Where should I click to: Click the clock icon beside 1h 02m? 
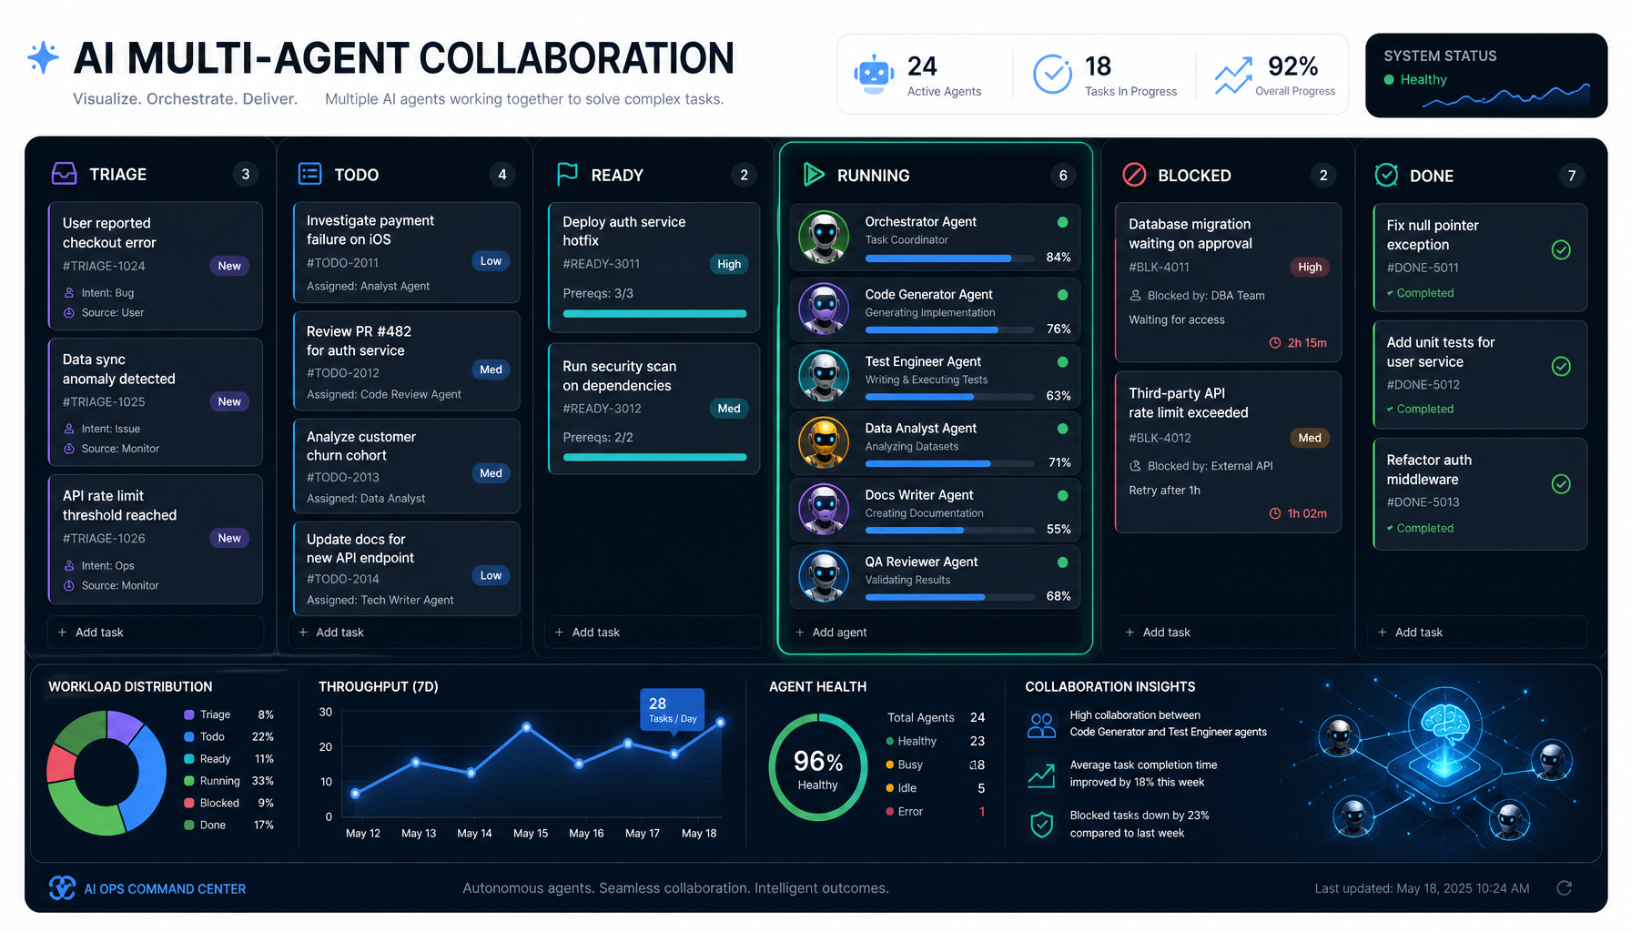coord(1275,513)
